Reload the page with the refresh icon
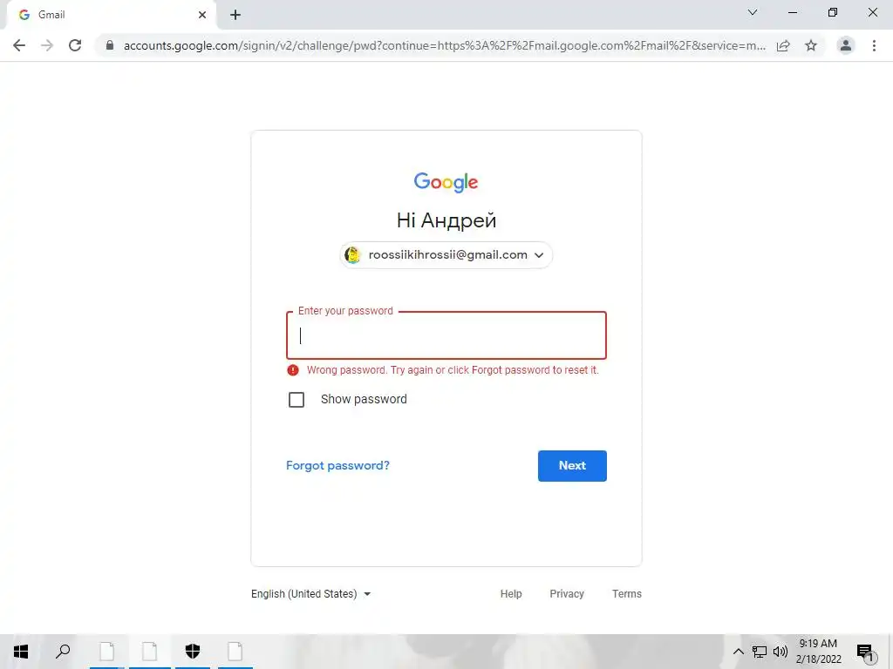Screen dimensions: 893x669 (75, 45)
